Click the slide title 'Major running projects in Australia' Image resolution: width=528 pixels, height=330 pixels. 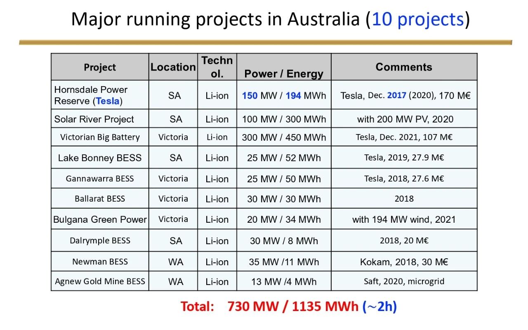(216, 19)
